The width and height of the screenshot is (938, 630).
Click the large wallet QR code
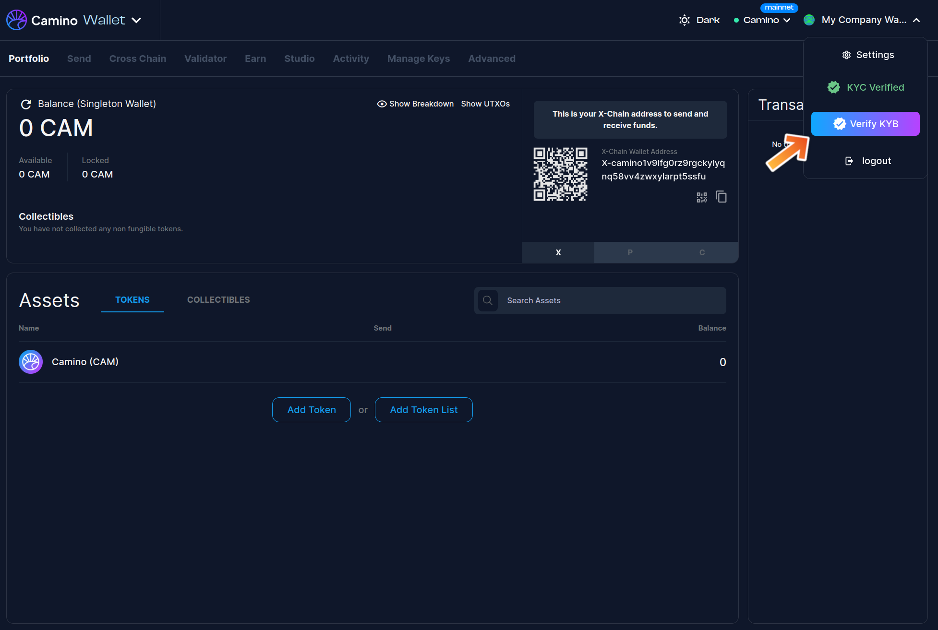pos(560,174)
